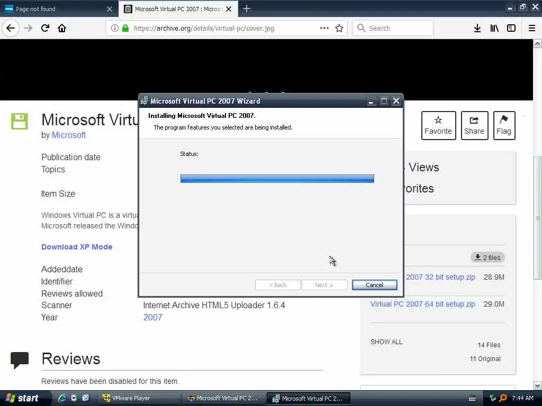Click the magnifier system tray icon
This screenshot has height=406, width=542.
click(503, 398)
